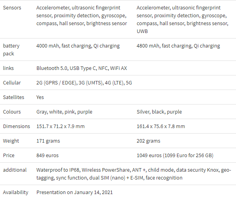The width and height of the screenshot is (236, 198).
Task: Click the battery pack row label
Action: coord(11,49)
